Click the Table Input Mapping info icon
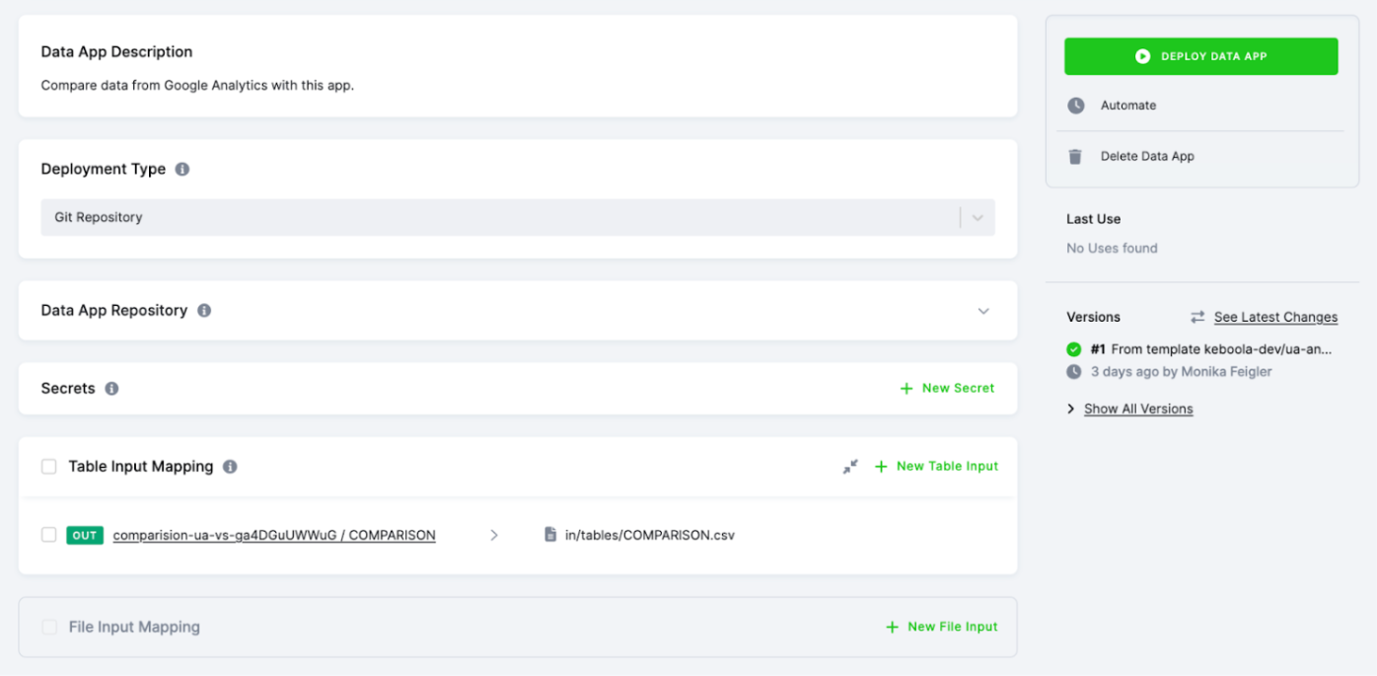The image size is (1377, 676). tap(230, 466)
